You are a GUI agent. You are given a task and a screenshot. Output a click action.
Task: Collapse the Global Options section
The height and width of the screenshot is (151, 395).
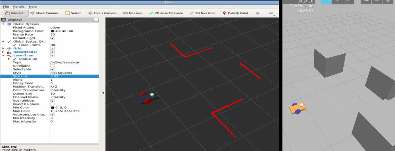click(x=3, y=24)
